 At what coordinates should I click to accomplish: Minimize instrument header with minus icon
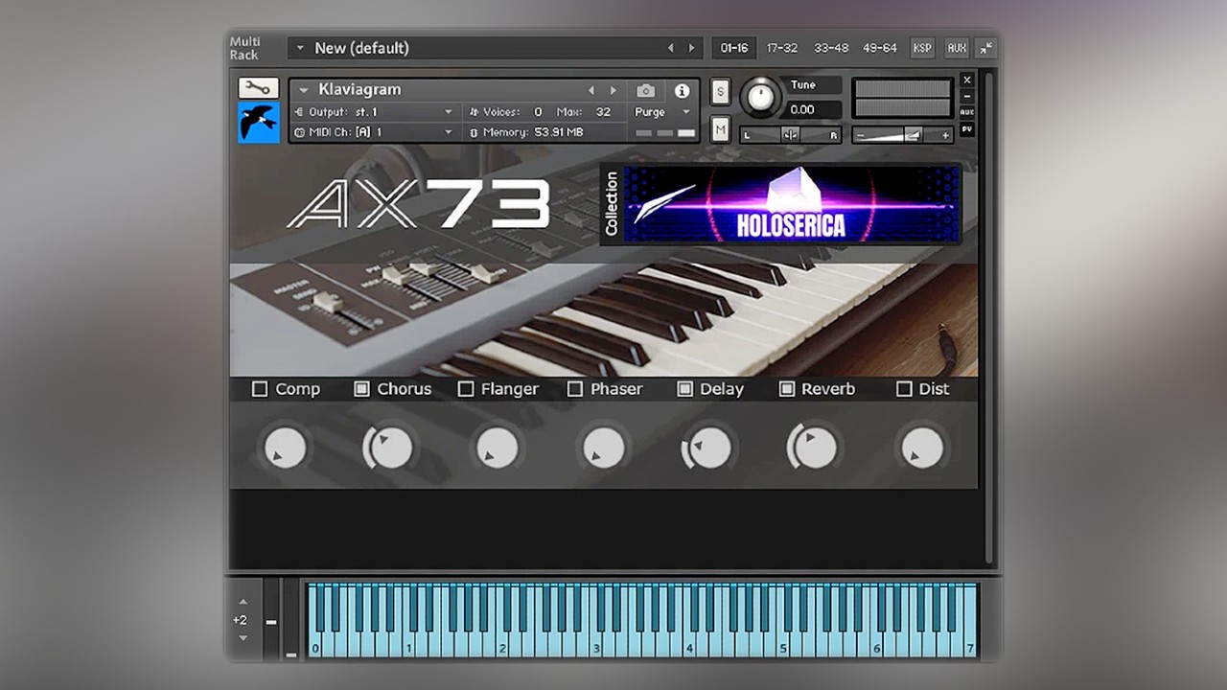coord(967,96)
